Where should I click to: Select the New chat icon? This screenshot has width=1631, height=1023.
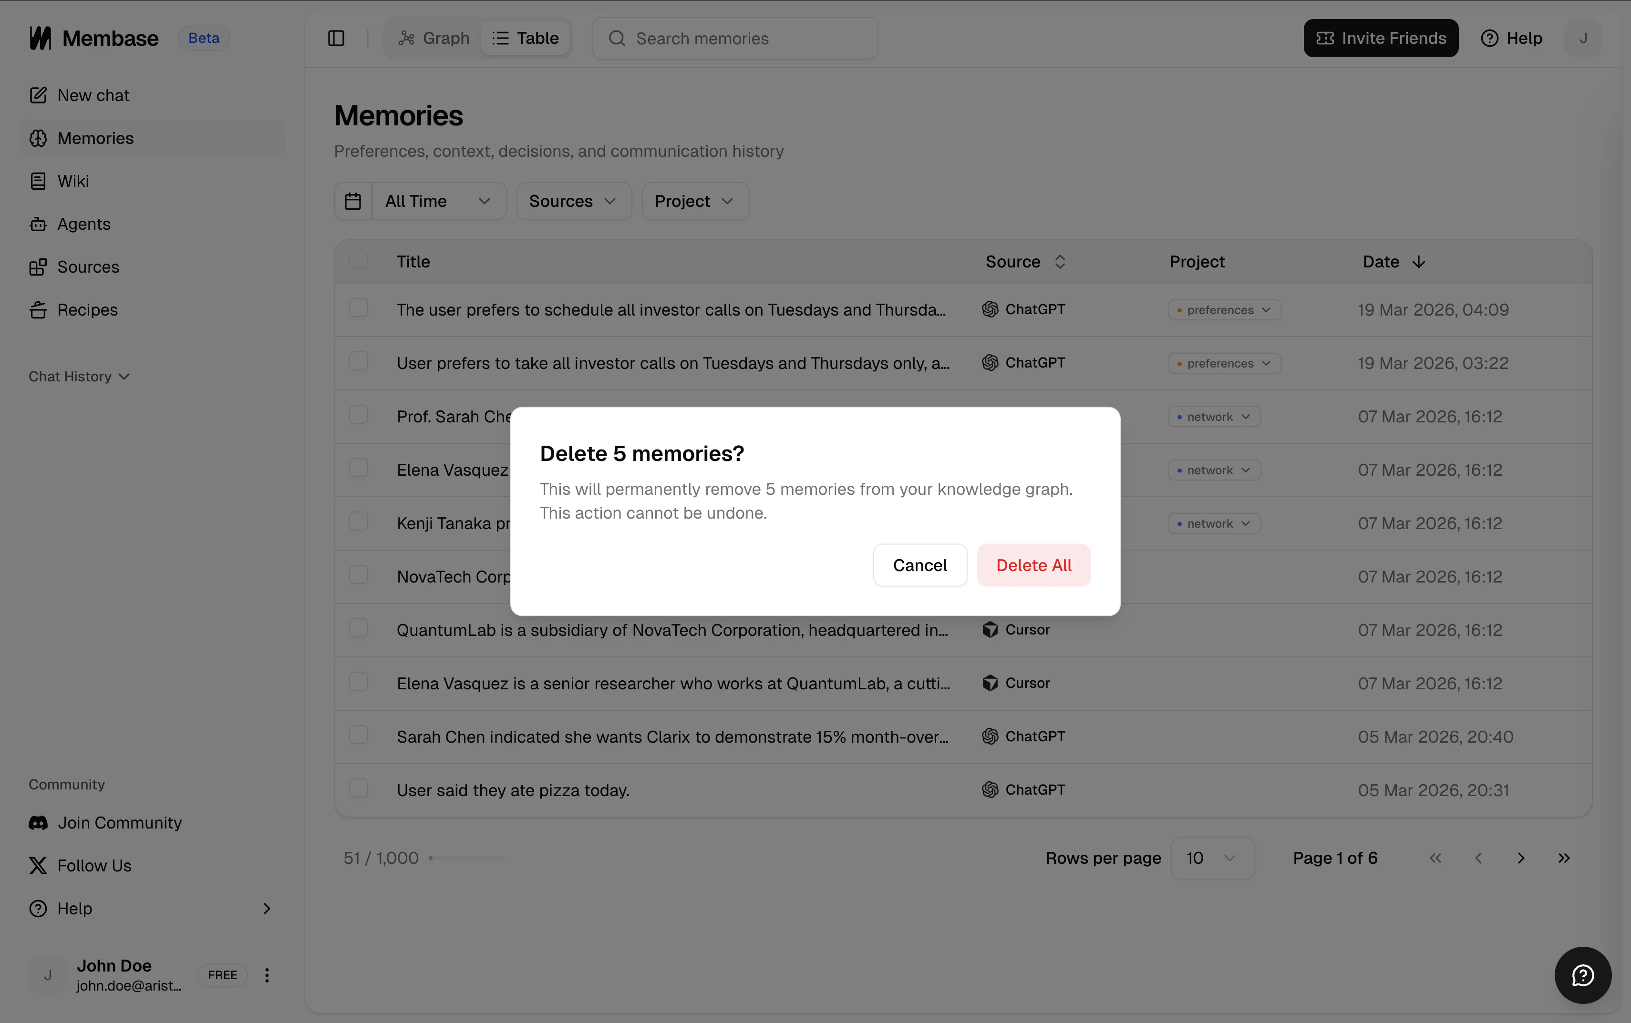[x=39, y=95]
